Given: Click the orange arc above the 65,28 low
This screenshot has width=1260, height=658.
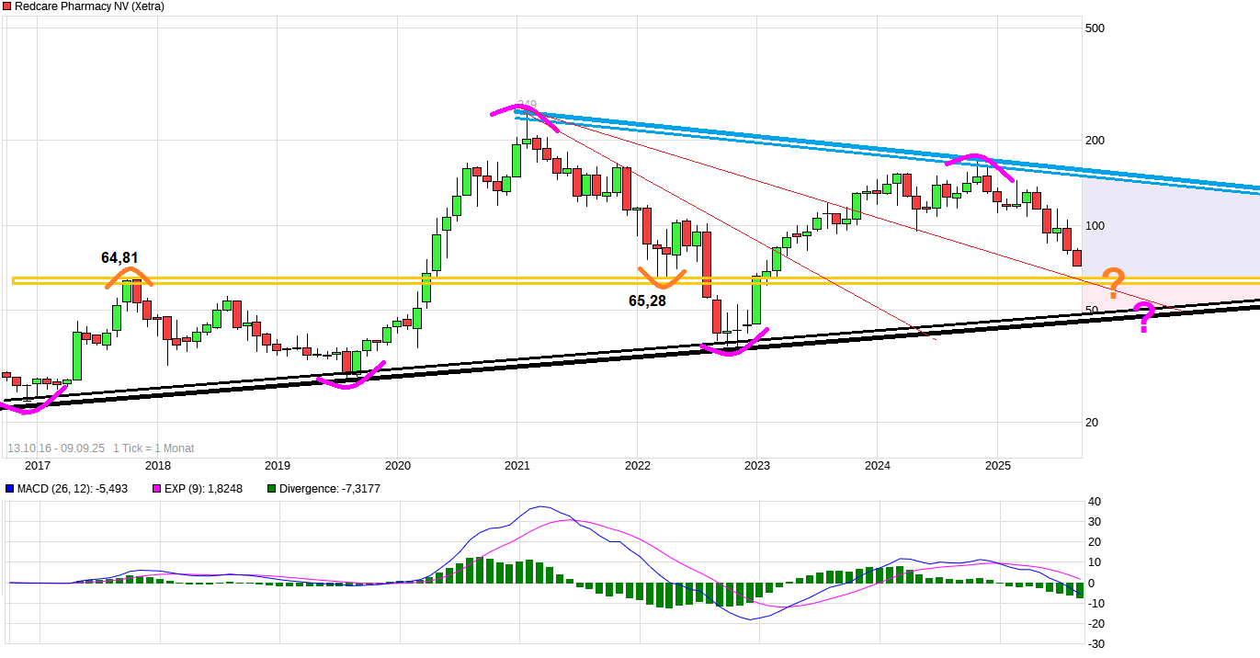Looking at the screenshot, I should pos(662,278).
